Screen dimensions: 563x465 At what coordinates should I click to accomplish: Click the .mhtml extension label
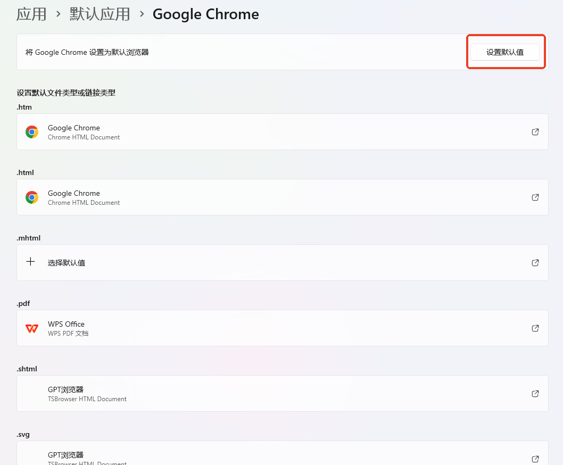28,238
